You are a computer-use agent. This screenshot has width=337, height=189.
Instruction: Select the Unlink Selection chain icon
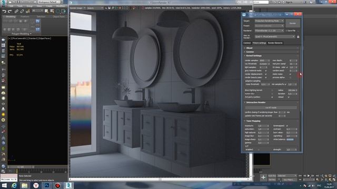click(22, 11)
